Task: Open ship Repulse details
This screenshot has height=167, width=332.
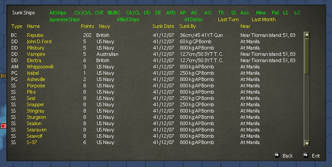Action: [35, 35]
